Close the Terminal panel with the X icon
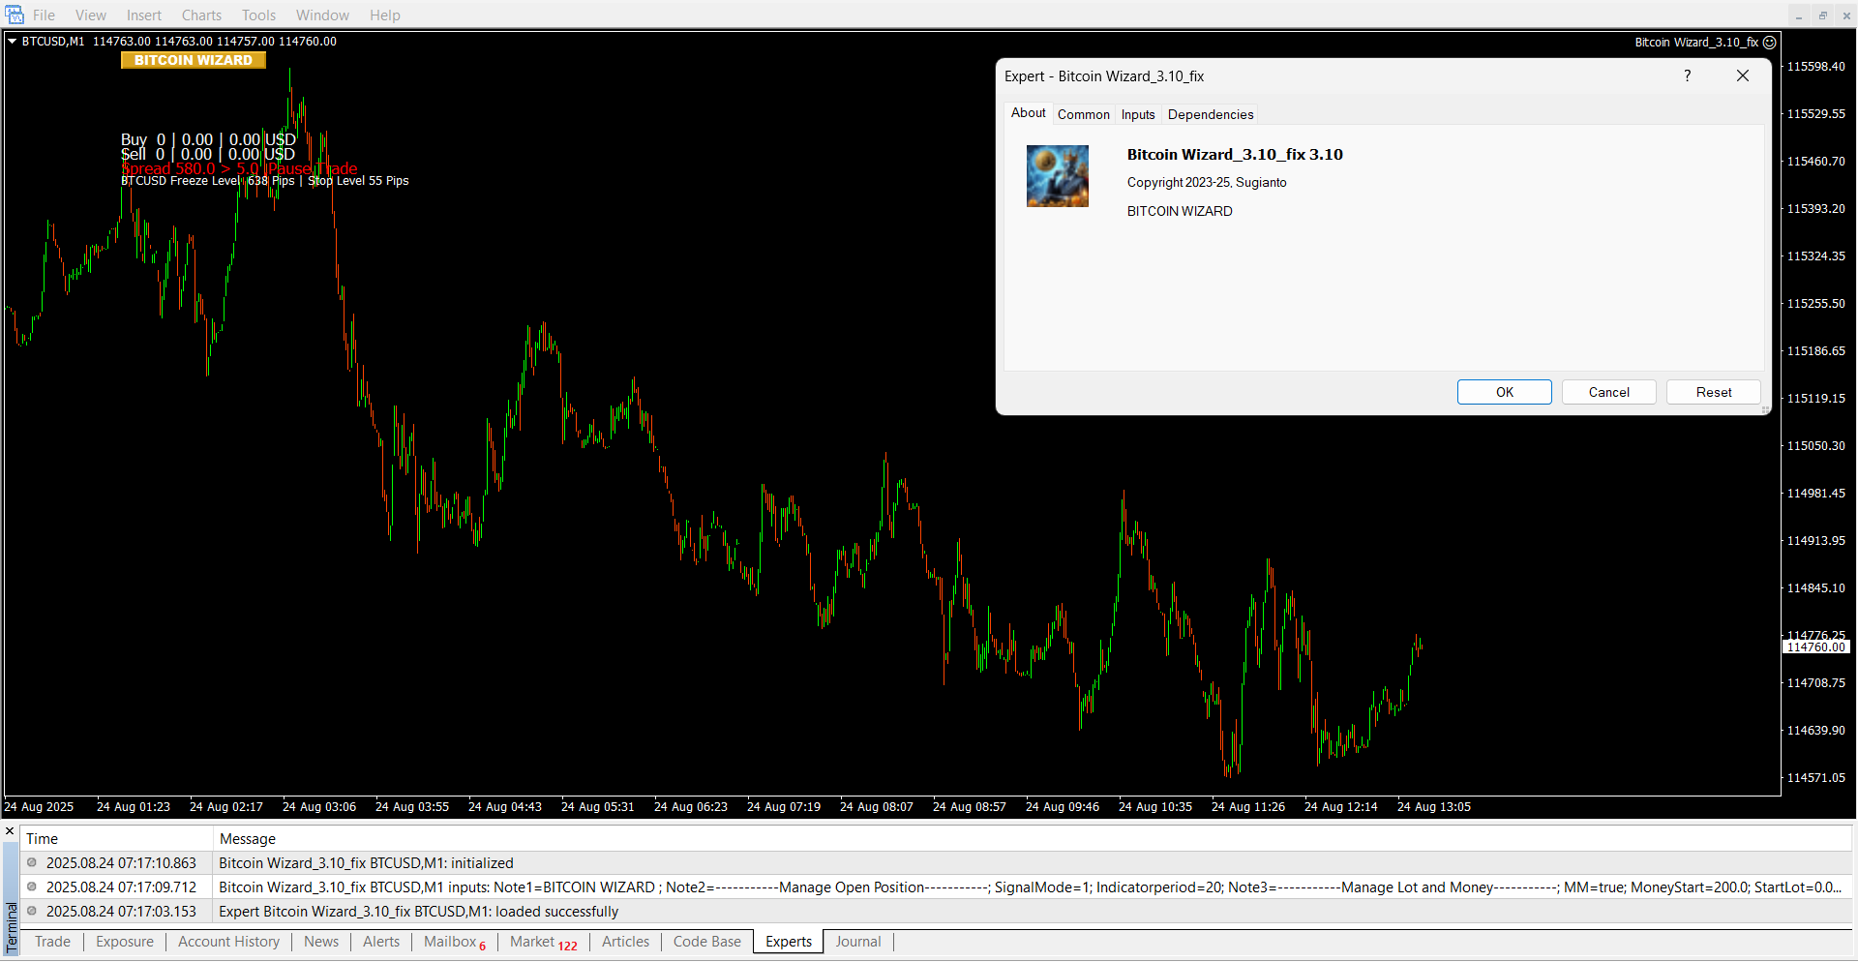Screen dimensions: 1858x962 (10, 831)
